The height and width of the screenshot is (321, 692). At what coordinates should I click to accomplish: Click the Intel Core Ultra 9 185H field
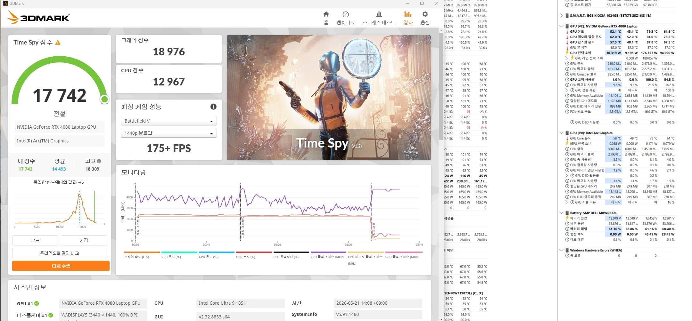(x=240, y=303)
